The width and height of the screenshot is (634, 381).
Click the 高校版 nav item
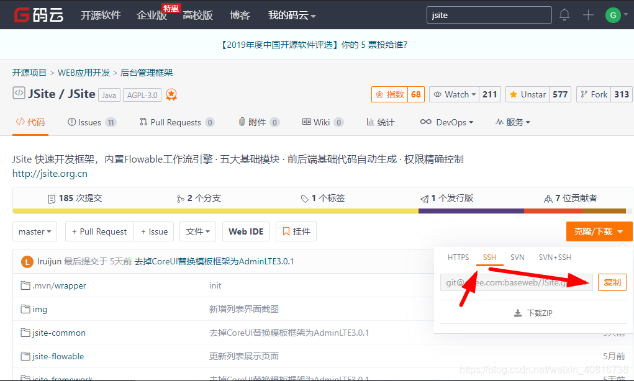(197, 16)
